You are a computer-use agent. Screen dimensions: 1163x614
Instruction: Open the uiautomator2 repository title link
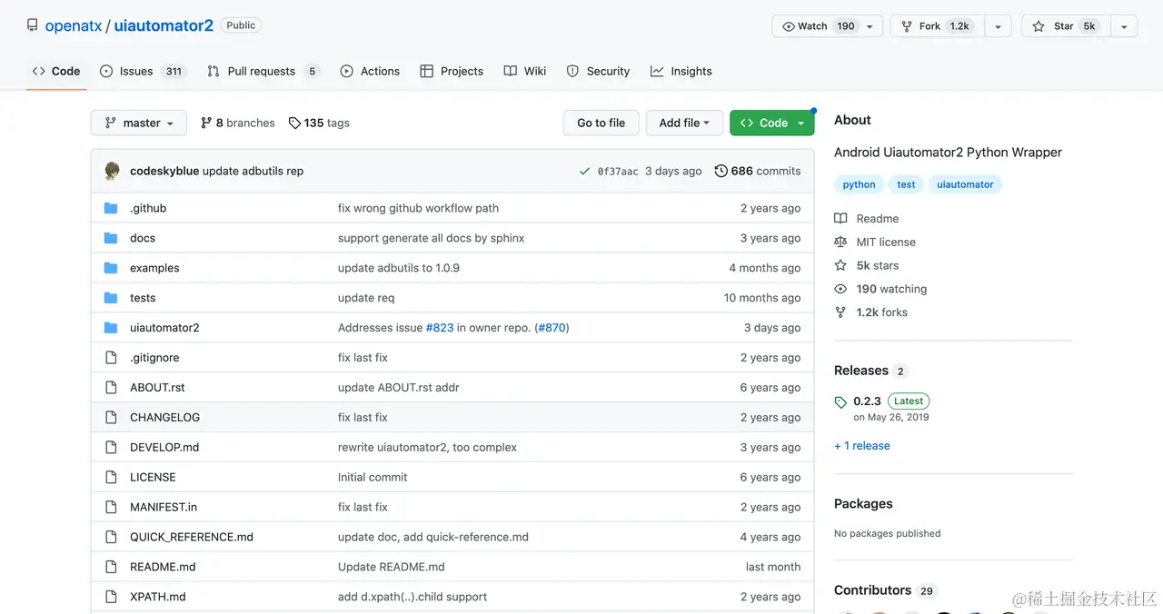click(164, 25)
